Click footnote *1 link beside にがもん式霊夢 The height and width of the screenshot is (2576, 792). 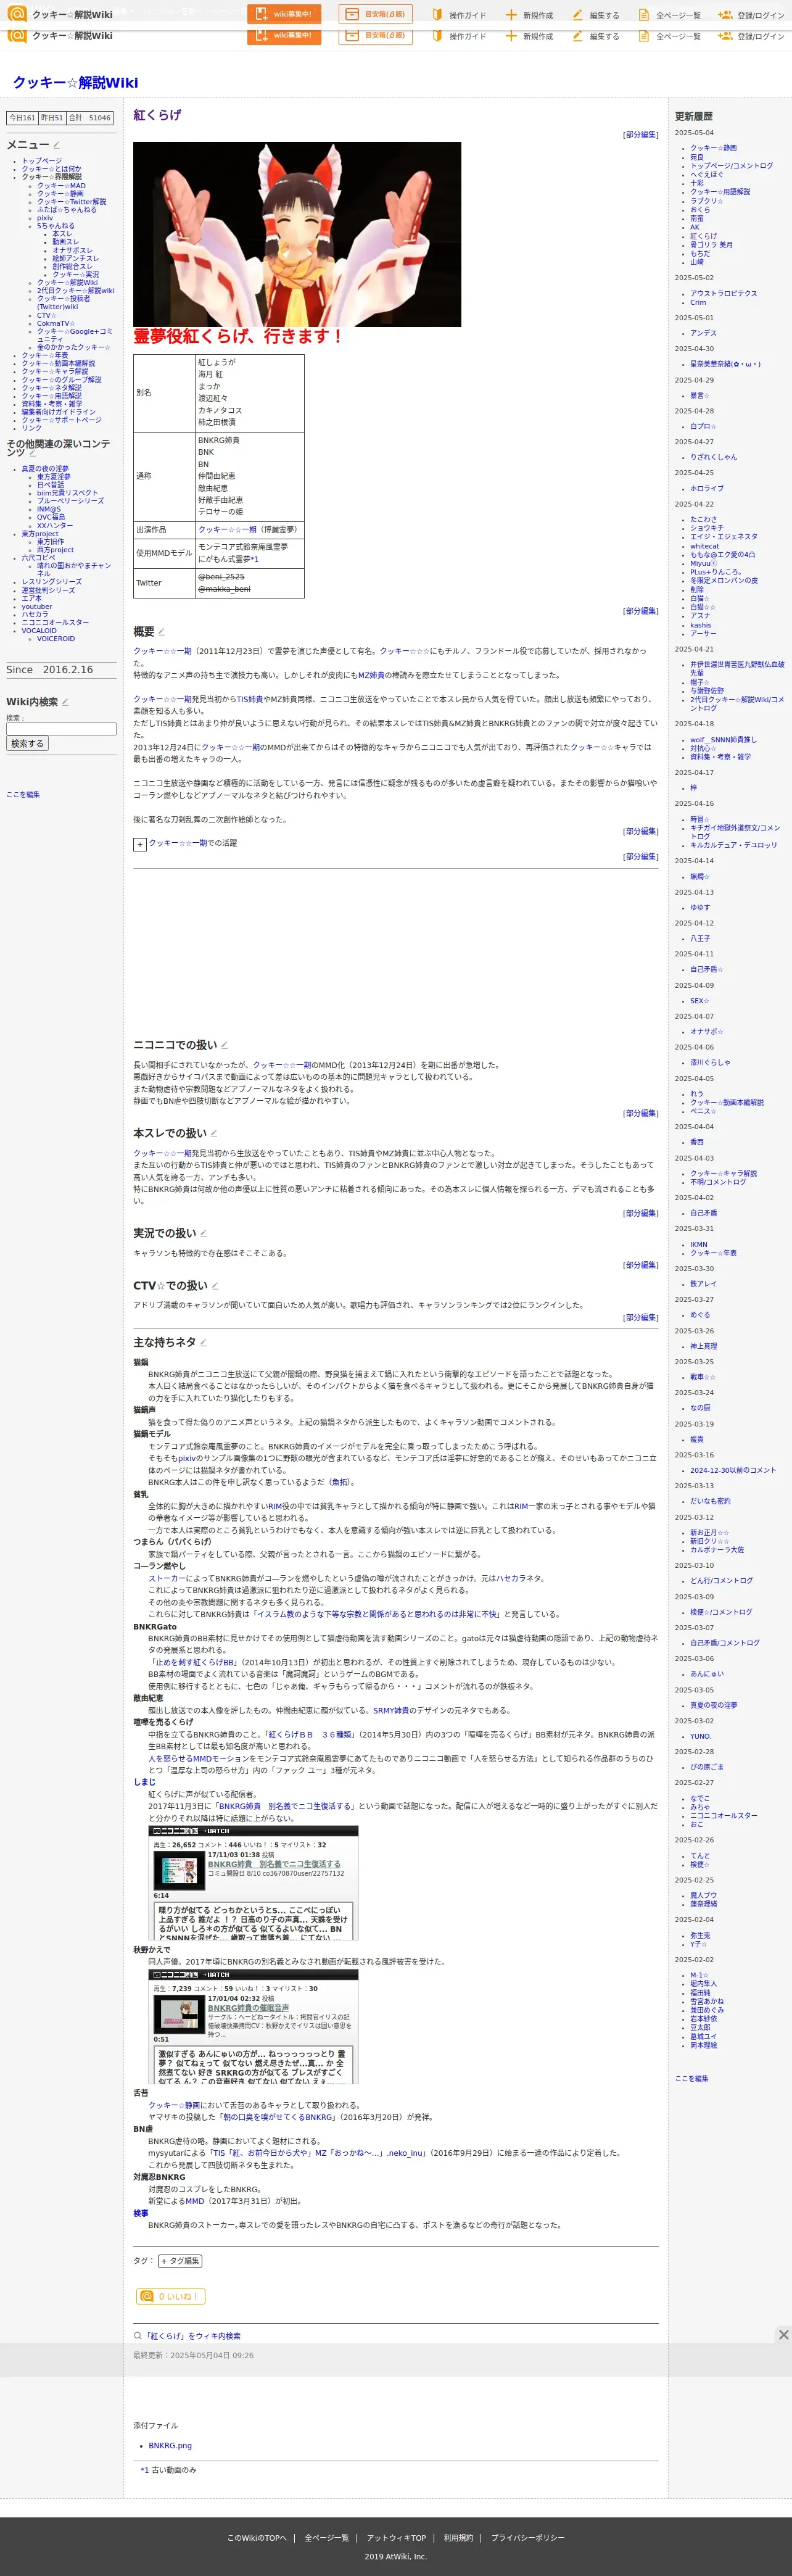tap(255, 560)
